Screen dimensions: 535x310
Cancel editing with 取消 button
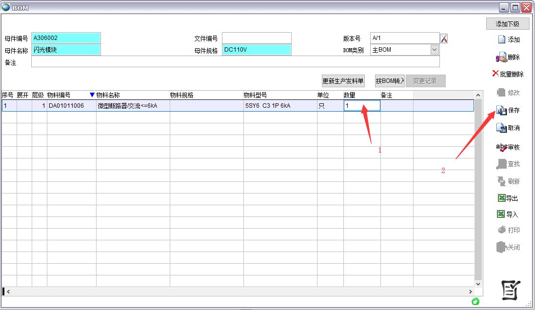point(508,128)
